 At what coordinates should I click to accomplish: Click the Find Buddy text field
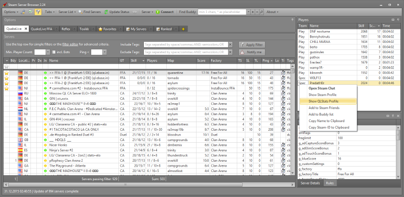[222, 12]
